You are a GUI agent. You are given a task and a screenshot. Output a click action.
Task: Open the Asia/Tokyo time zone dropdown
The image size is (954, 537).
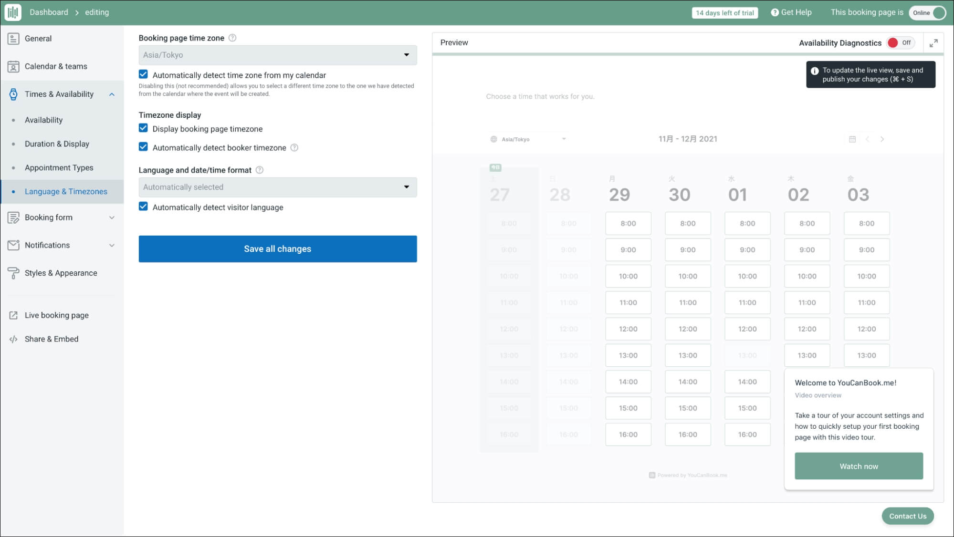(x=277, y=55)
